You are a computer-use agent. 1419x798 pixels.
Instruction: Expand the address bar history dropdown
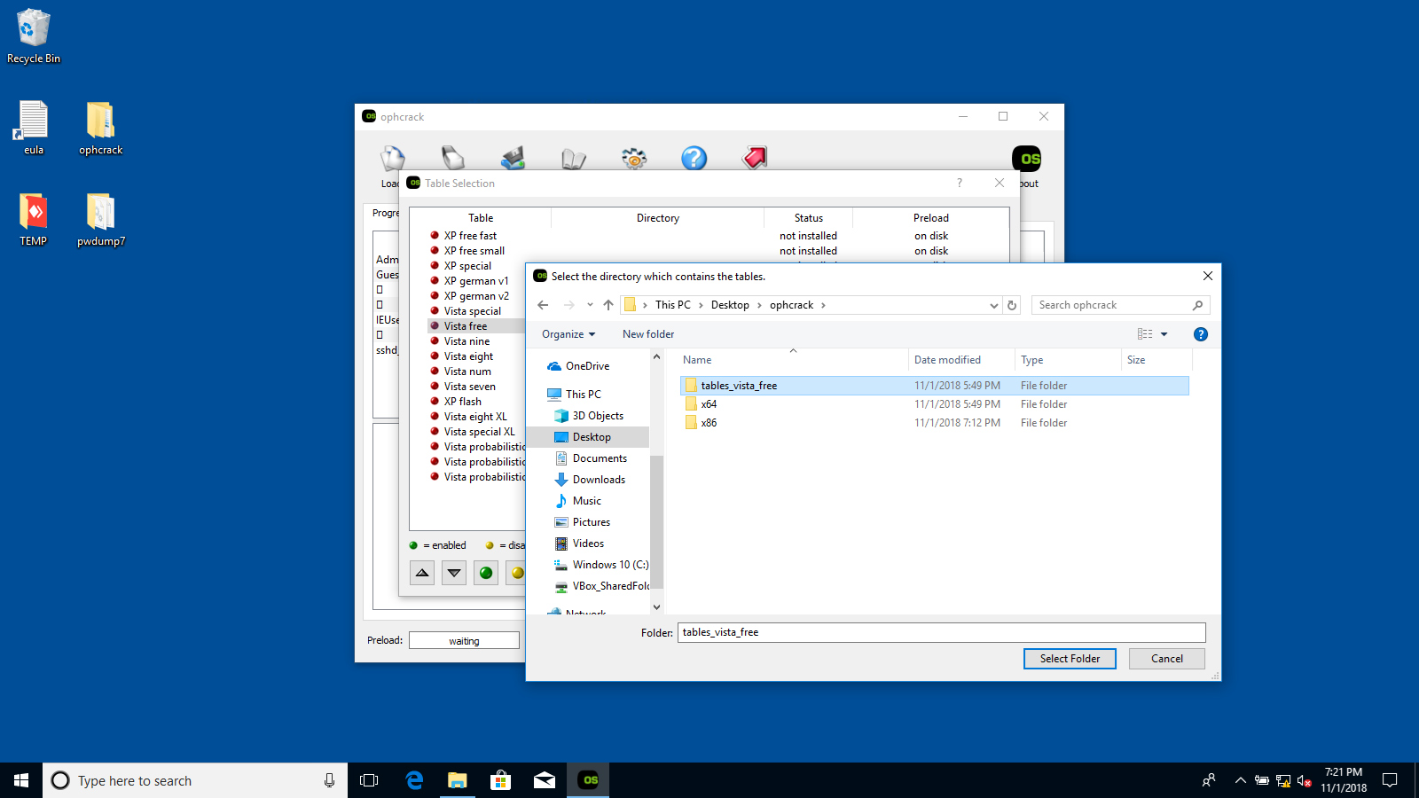[x=994, y=305]
